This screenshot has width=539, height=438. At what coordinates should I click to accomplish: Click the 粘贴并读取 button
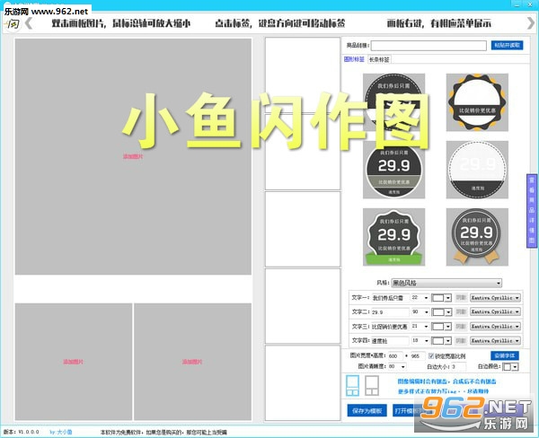click(x=507, y=45)
